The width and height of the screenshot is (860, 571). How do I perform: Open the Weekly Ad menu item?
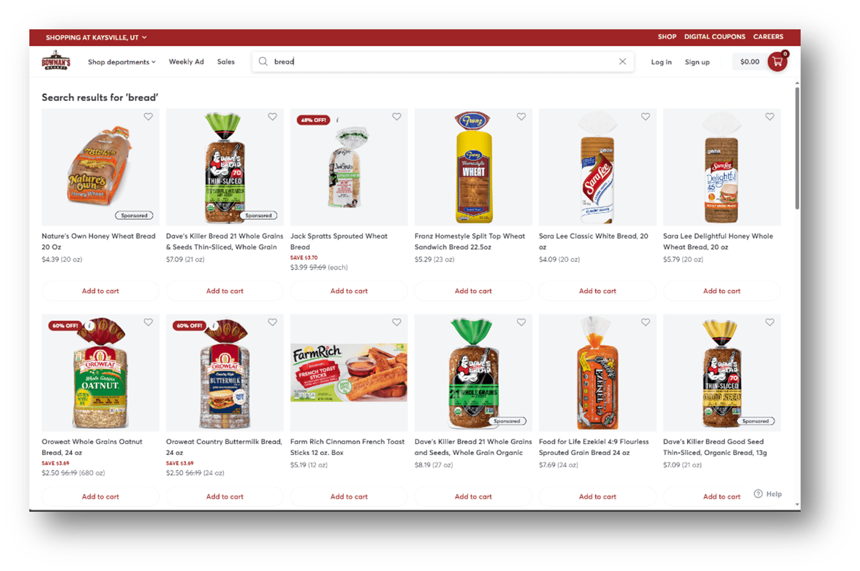coord(186,62)
